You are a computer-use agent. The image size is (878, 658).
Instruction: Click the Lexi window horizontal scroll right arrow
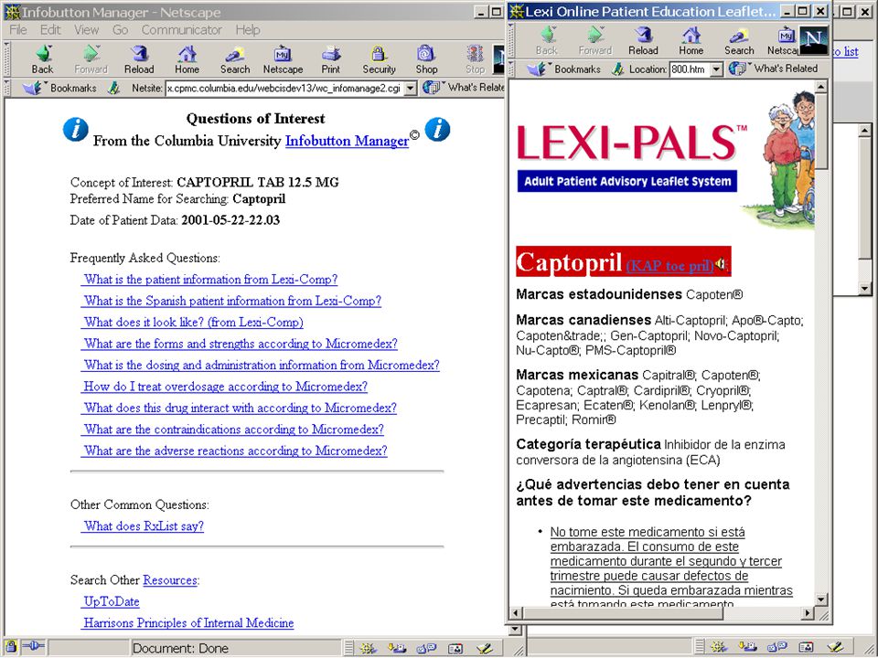click(x=807, y=612)
